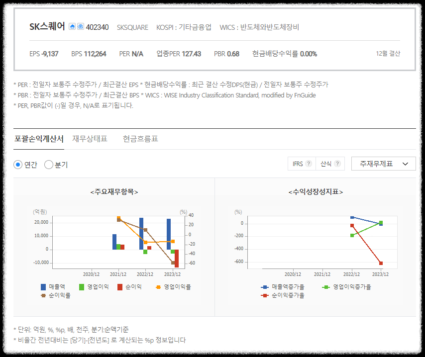This screenshot has height=357, width=425.
Task: Select the 연간 radio button
Action: pyautogui.click(x=18, y=165)
